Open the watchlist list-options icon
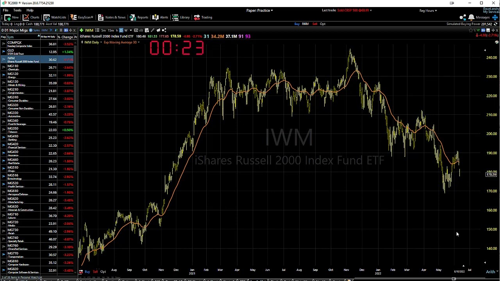This screenshot has height=281, width=500. click(x=61, y=30)
